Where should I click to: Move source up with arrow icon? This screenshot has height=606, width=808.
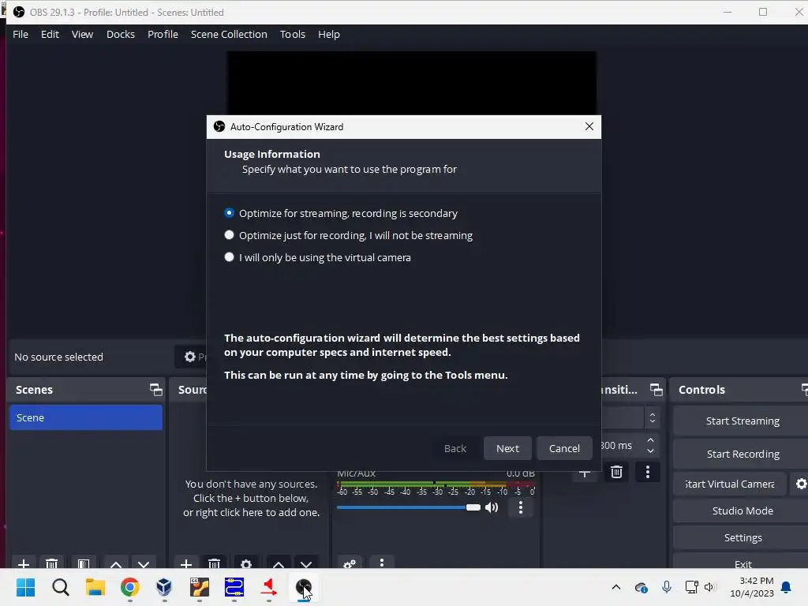(279, 563)
